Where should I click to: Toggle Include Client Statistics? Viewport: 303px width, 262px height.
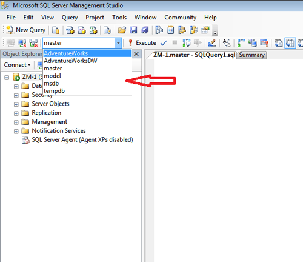pyautogui.click(x=253, y=43)
